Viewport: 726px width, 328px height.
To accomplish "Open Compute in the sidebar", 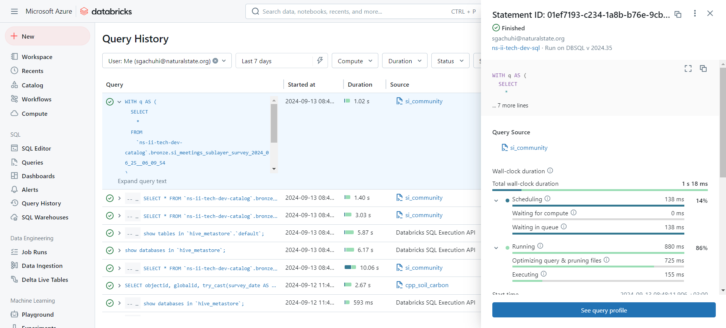I will click(34, 113).
